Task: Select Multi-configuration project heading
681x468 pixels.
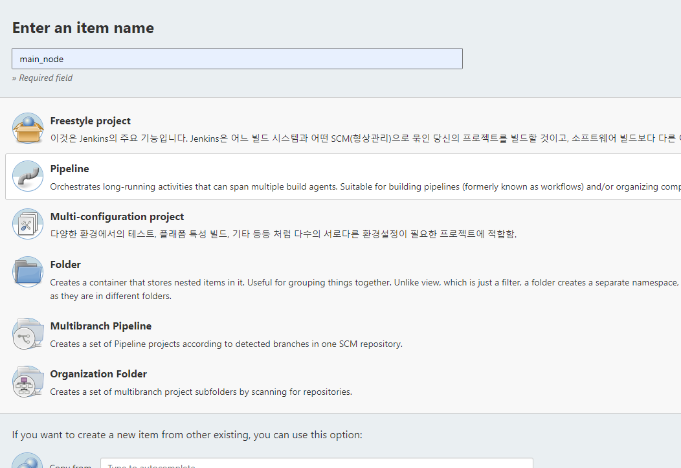Action: click(117, 216)
